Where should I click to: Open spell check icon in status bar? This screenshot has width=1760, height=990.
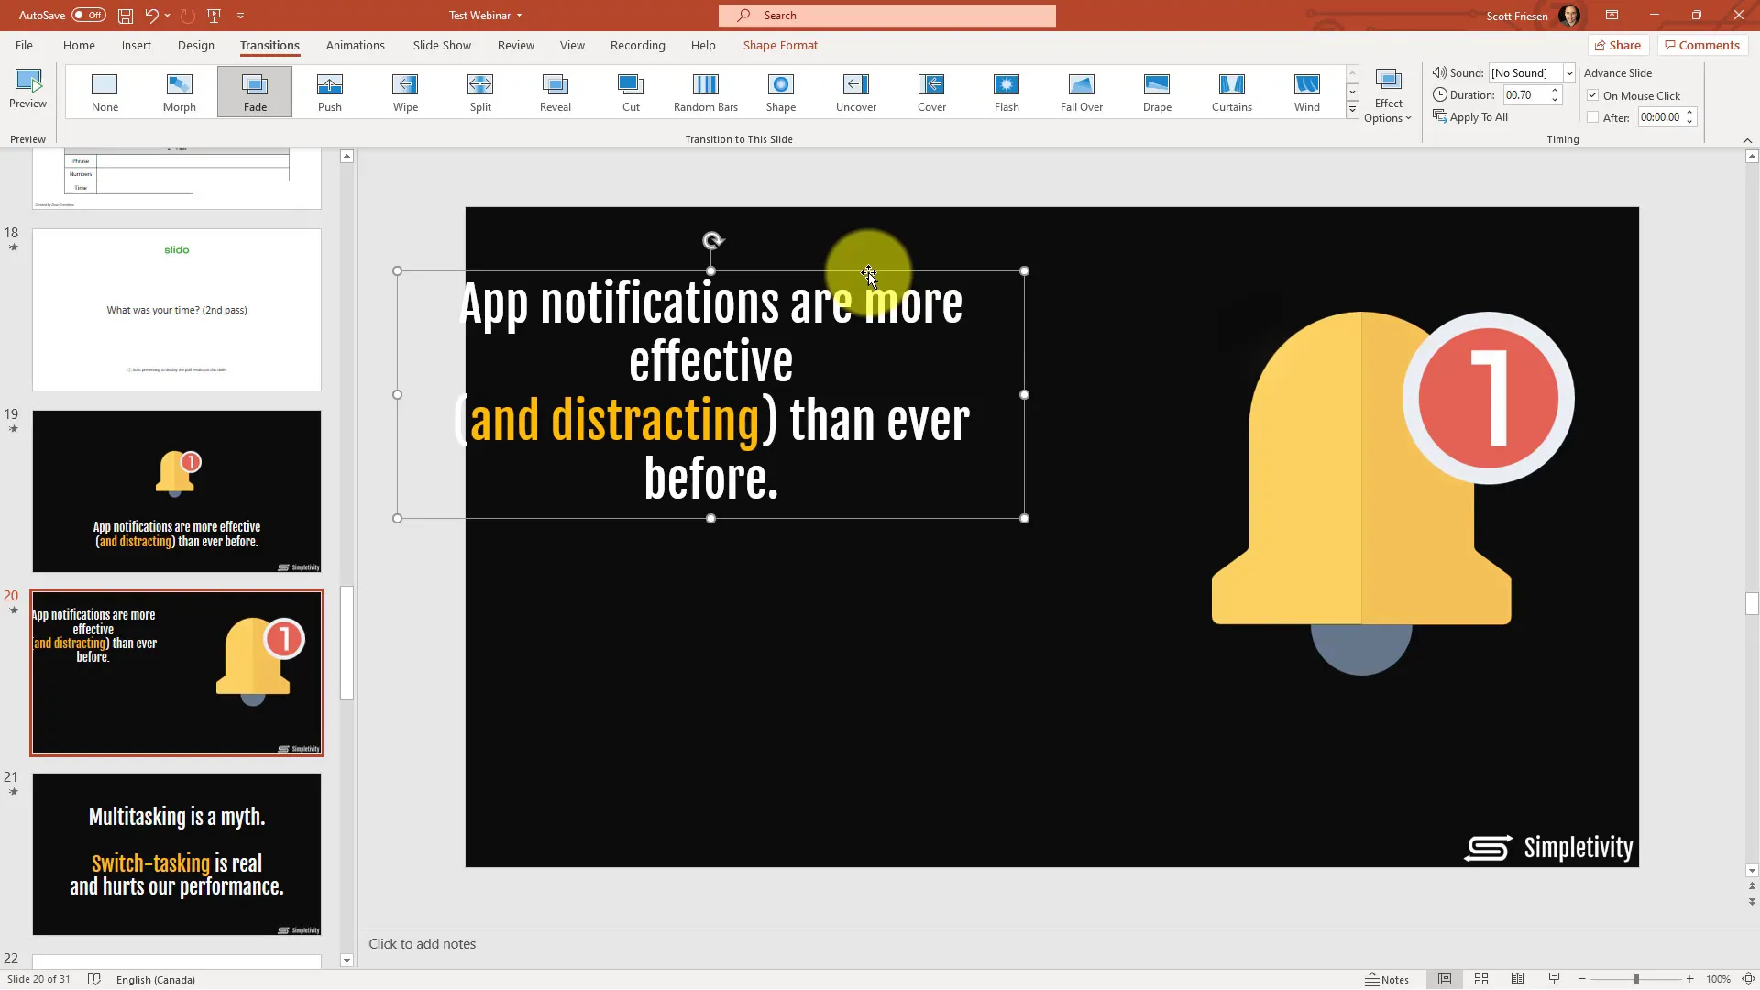coord(93,979)
